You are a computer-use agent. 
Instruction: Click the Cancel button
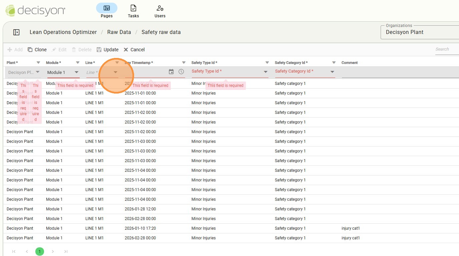(134, 50)
